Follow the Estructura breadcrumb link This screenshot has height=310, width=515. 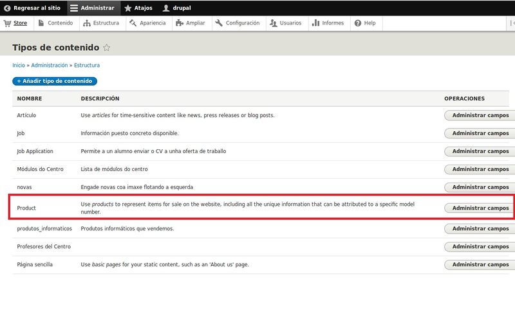[87, 66]
